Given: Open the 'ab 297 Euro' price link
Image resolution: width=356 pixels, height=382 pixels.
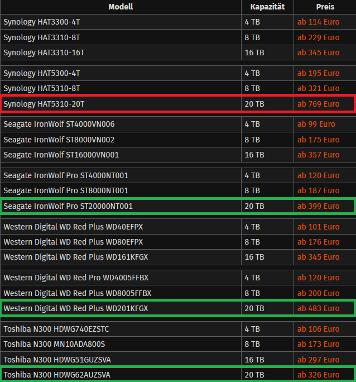Looking at the screenshot, I should coord(318,360).
